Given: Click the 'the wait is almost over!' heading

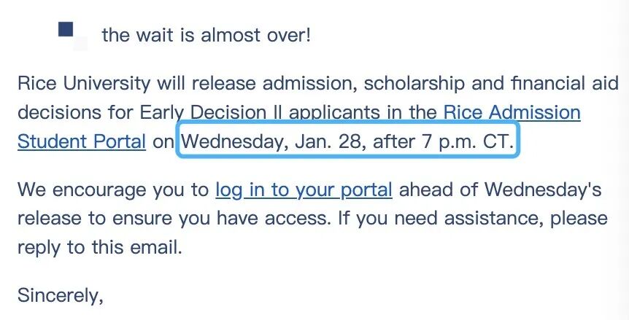Looking at the screenshot, I should [206, 34].
